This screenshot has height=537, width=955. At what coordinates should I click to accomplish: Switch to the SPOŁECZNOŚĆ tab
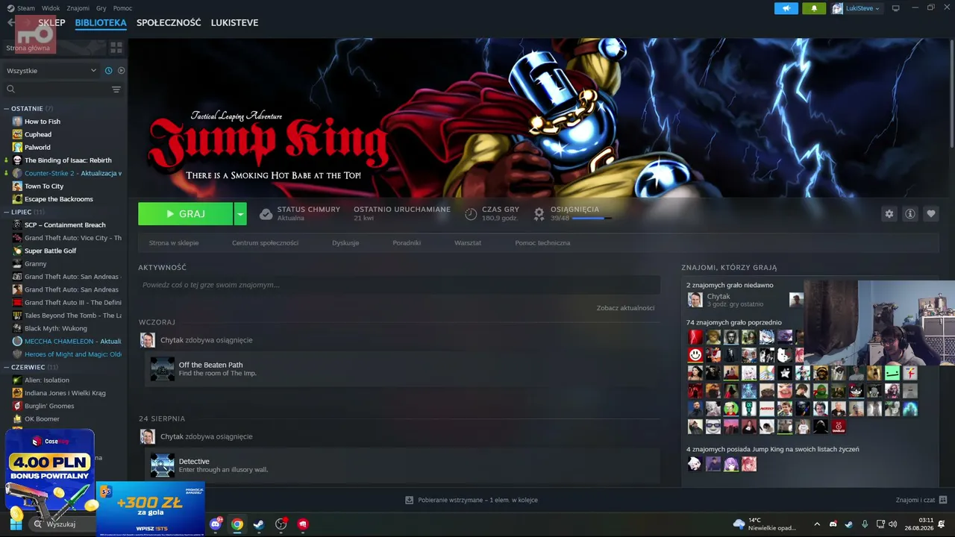click(169, 22)
